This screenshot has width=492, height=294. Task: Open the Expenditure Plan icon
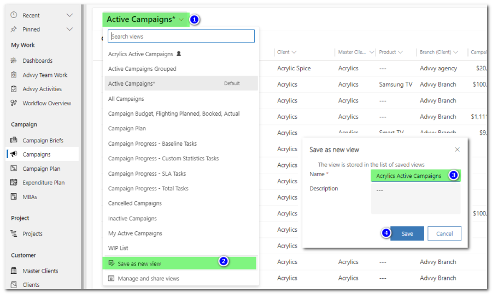(x=14, y=183)
